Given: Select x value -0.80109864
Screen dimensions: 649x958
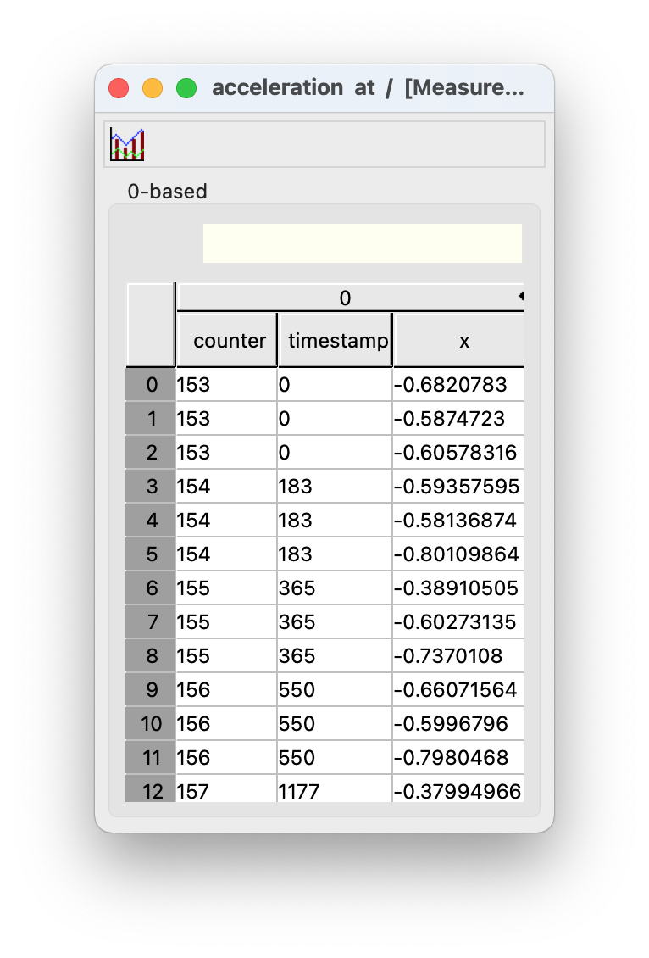Looking at the screenshot, I should tap(456, 554).
